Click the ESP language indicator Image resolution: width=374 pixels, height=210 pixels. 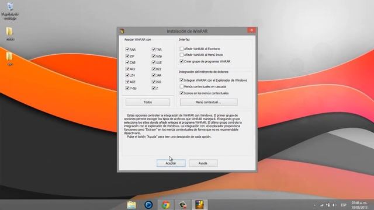pyautogui.click(x=344, y=205)
